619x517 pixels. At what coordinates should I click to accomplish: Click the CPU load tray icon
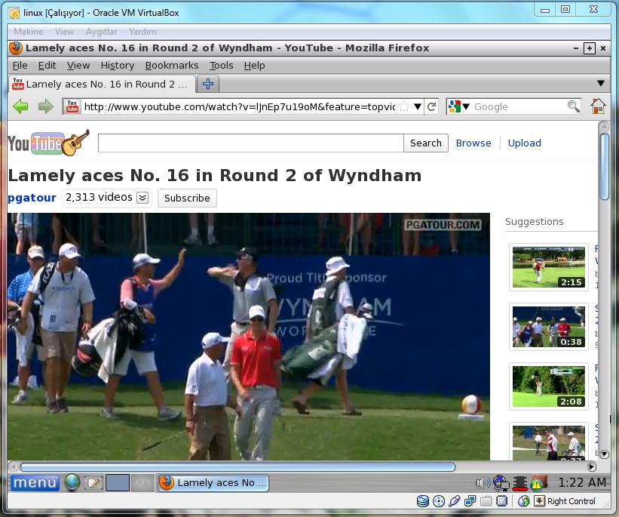[x=520, y=482]
